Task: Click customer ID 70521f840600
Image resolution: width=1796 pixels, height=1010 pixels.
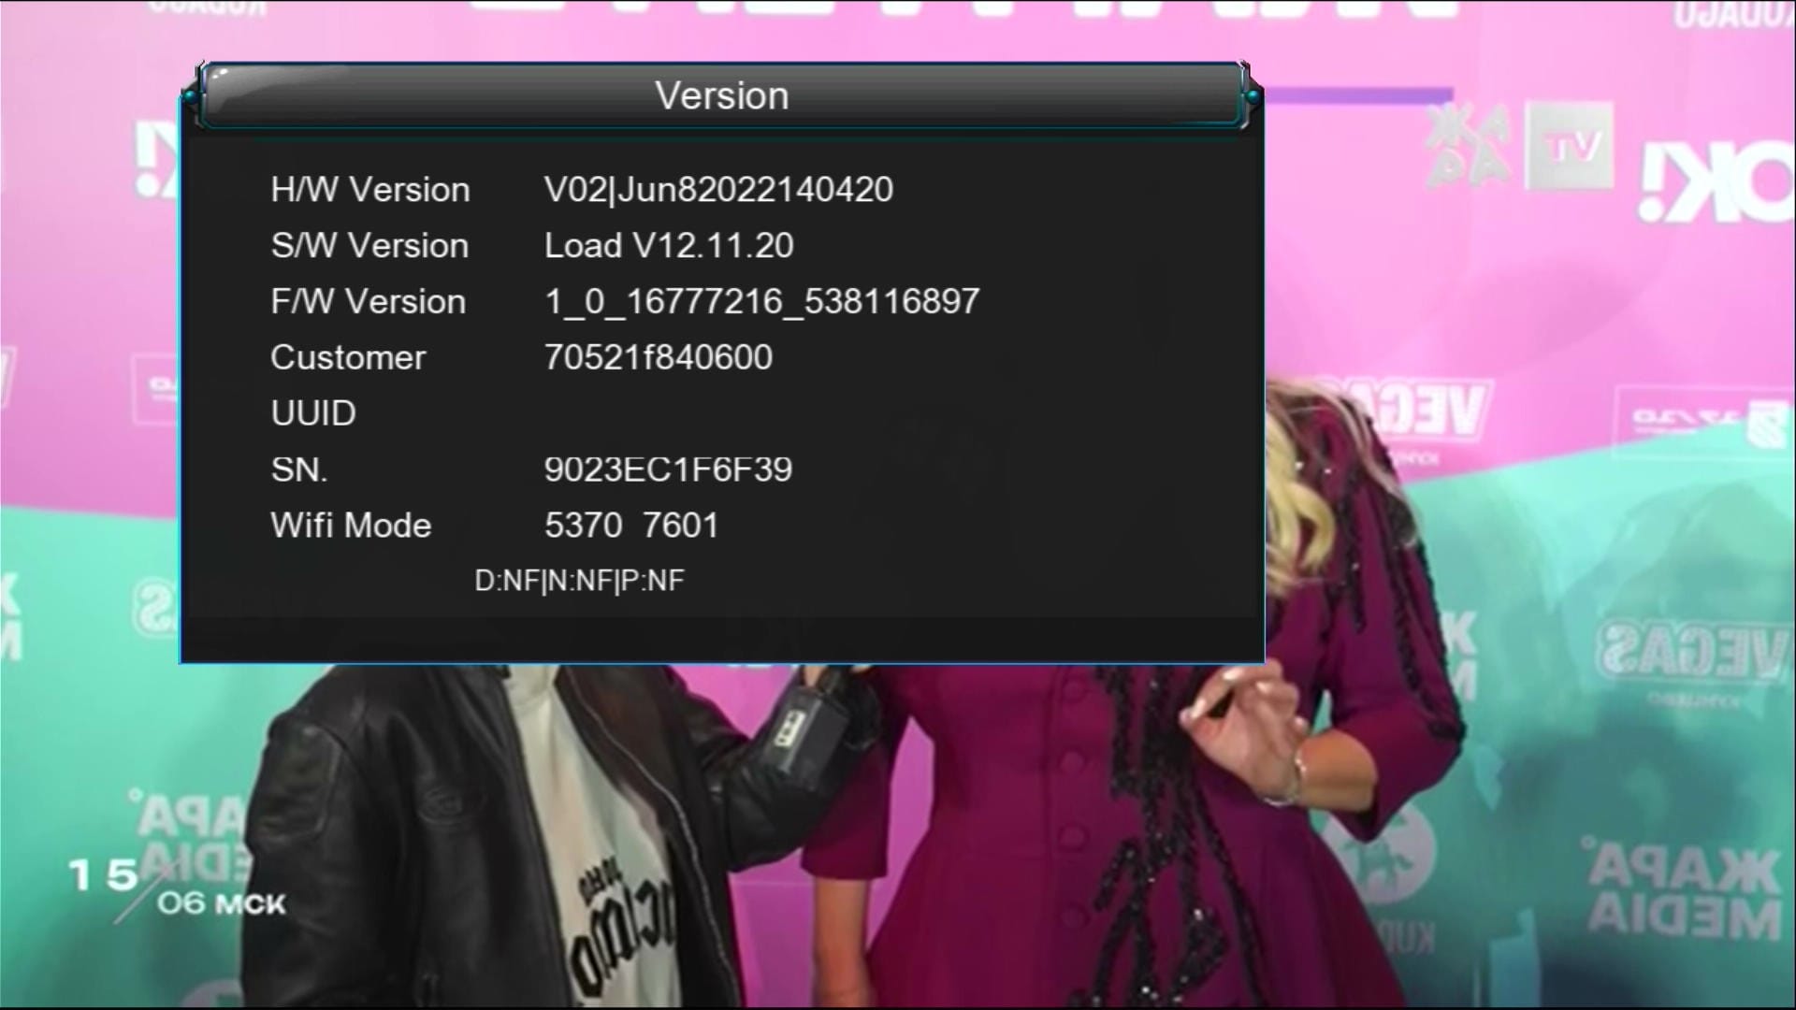Action: click(659, 357)
